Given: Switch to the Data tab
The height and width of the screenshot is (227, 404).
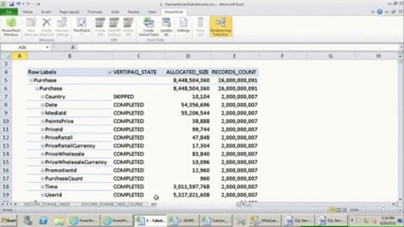Looking at the screenshot, I should pos(115,12).
